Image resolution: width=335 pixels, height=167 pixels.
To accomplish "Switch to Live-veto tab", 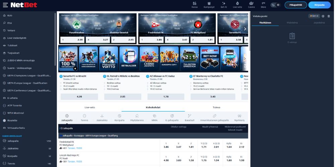I will pos(90,107).
